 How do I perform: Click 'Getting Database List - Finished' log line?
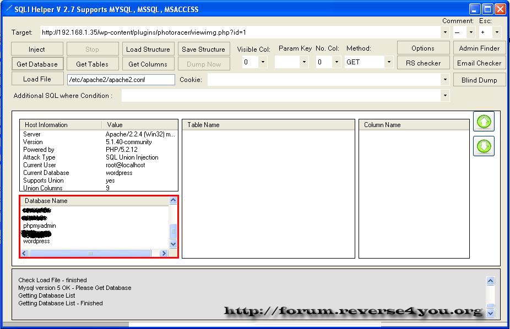point(61,303)
